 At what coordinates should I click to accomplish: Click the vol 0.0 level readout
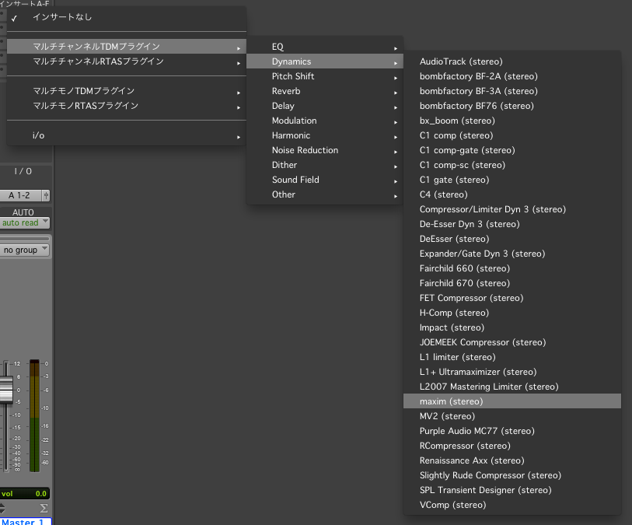[25, 494]
